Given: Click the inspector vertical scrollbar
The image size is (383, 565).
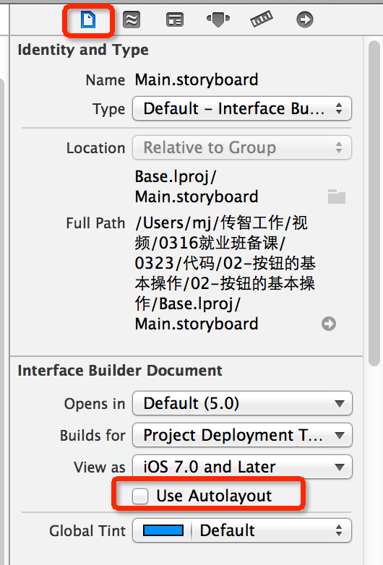Looking at the screenshot, I should [375, 204].
